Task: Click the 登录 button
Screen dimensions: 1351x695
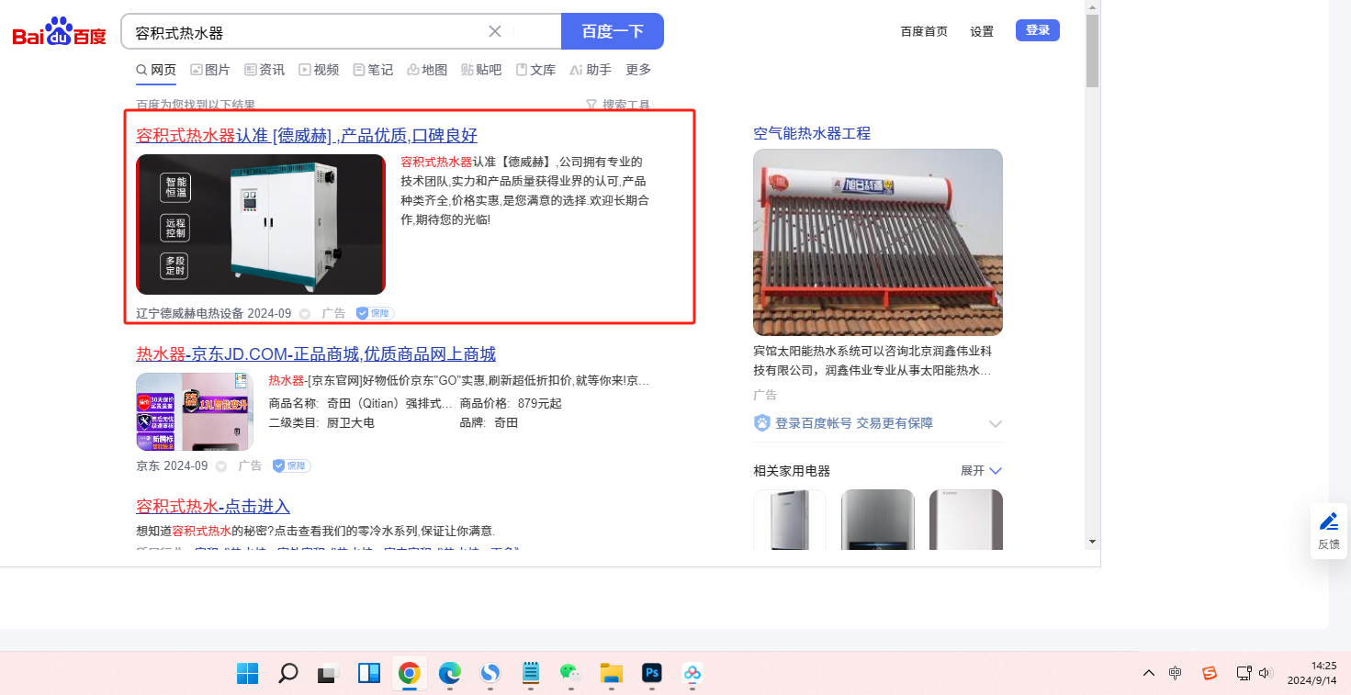Action: 1038,30
